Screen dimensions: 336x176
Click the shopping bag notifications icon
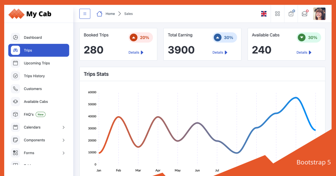coord(291,14)
